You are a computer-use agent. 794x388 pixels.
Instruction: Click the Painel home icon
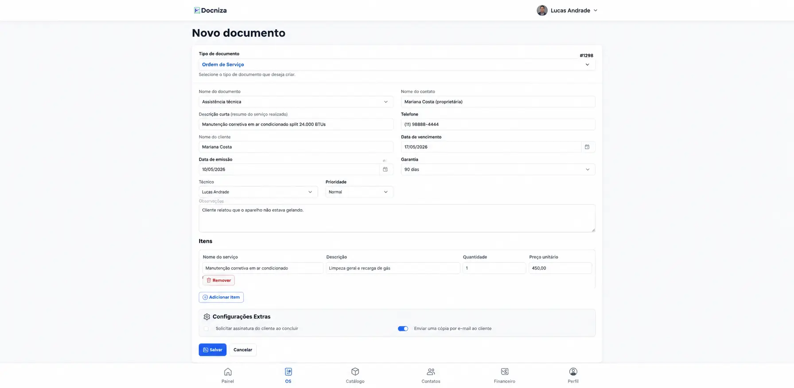(x=228, y=372)
